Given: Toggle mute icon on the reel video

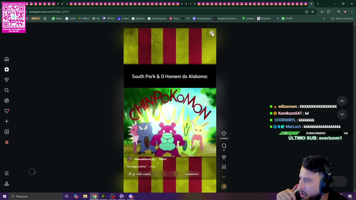Looking at the screenshot, I should [212, 33].
